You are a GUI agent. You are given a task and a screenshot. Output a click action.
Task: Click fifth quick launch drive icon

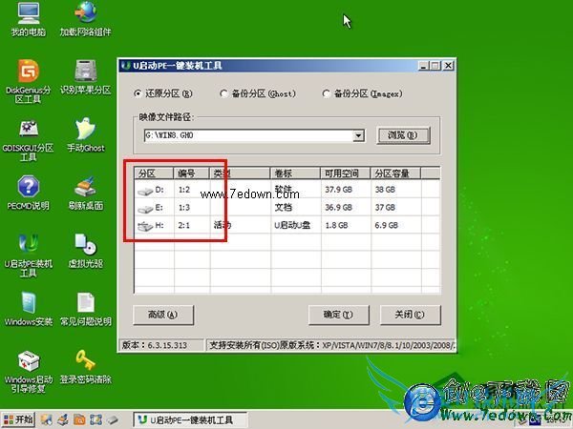click(113, 419)
